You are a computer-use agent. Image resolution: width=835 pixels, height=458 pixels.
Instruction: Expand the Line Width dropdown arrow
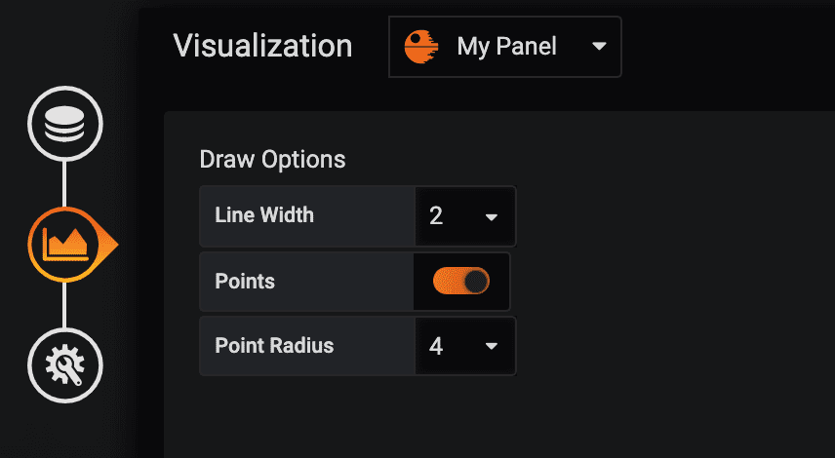491,216
